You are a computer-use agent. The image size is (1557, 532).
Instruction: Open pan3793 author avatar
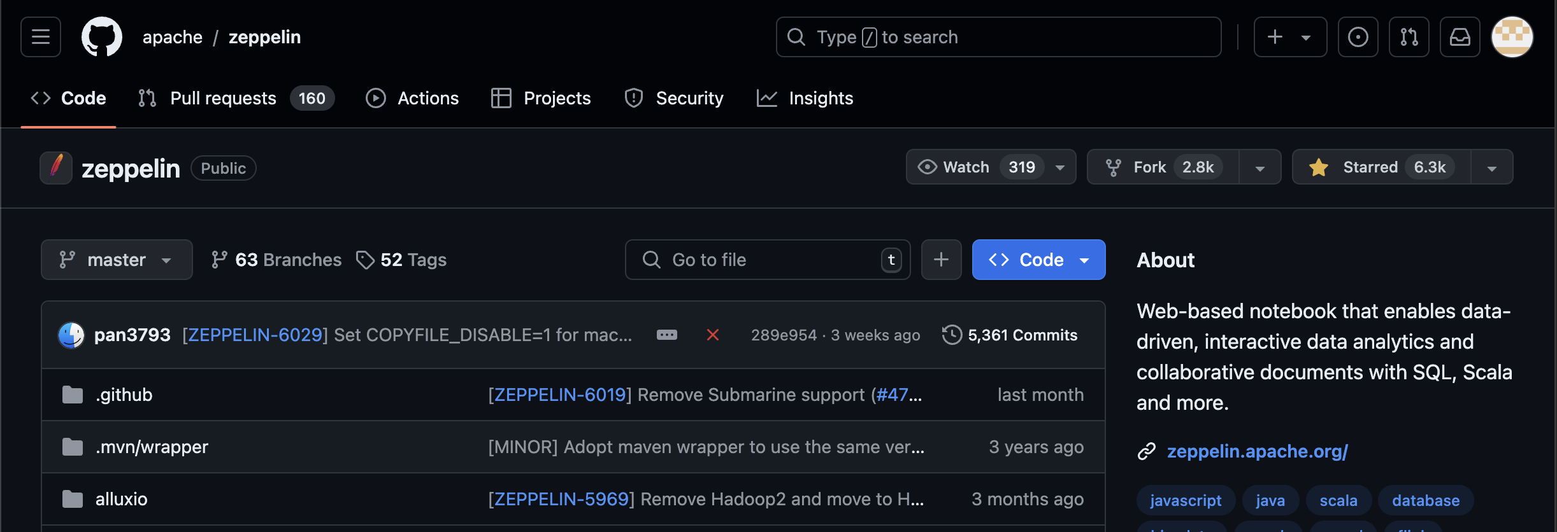(x=71, y=335)
